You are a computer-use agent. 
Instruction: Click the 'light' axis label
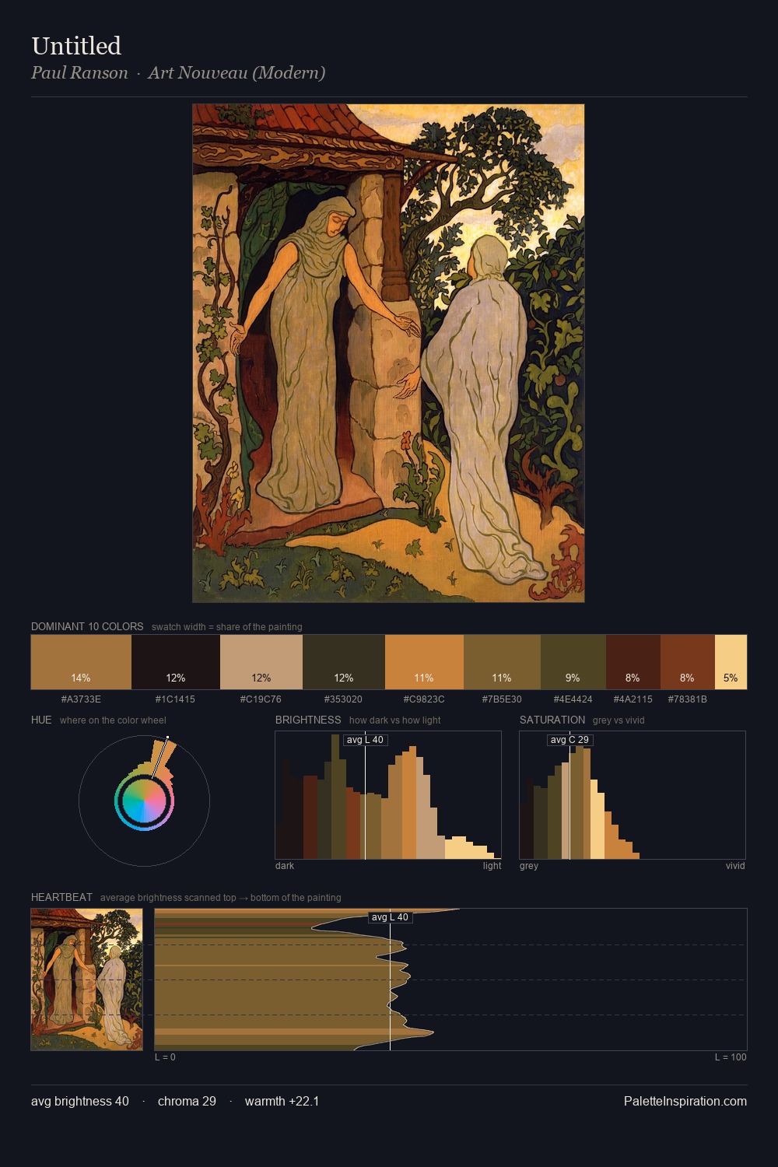click(492, 866)
